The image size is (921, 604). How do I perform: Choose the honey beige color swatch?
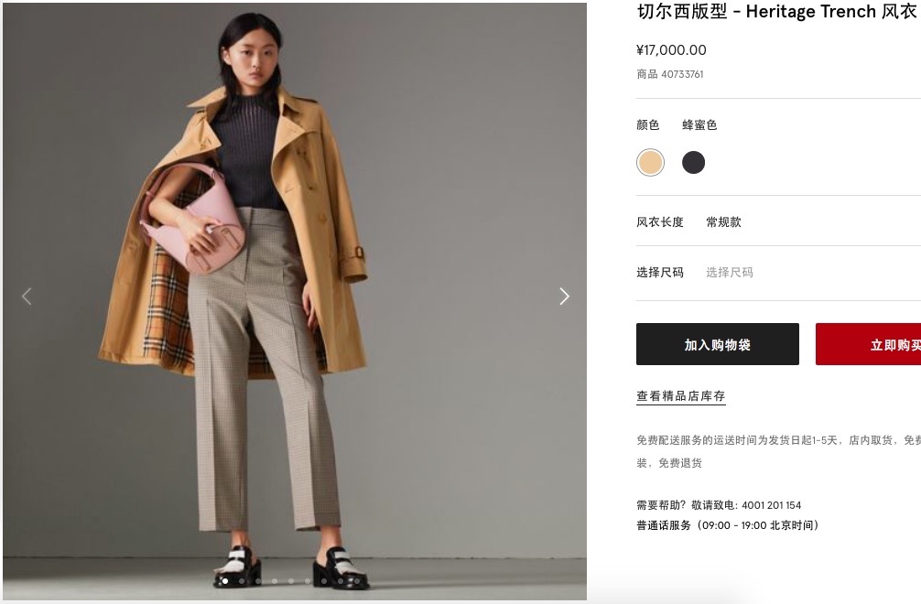(x=650, y=163)
